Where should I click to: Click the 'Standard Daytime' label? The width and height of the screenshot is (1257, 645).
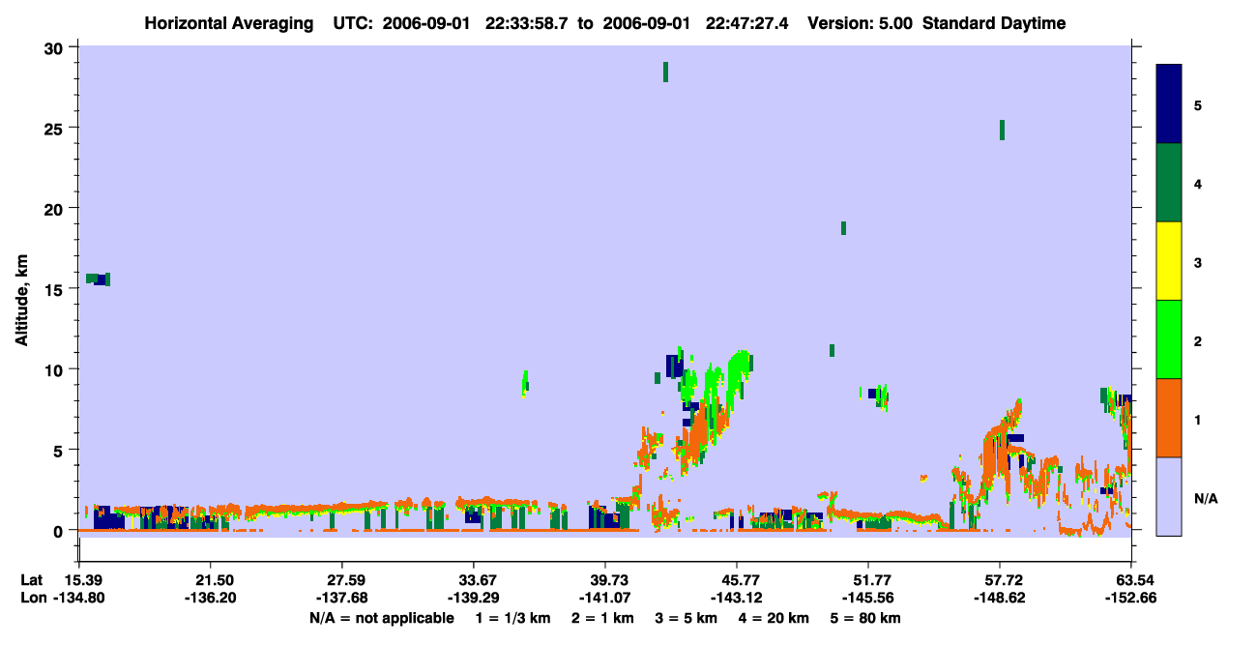994,23
